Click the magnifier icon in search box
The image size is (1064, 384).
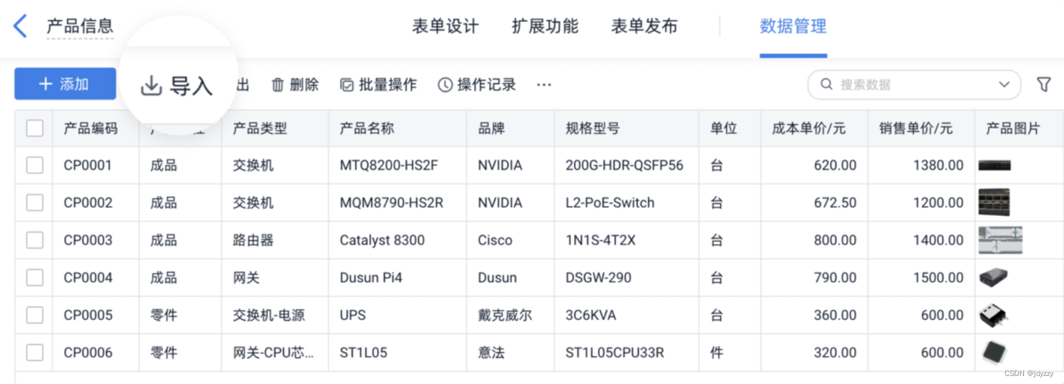click(x=826, y=84)
